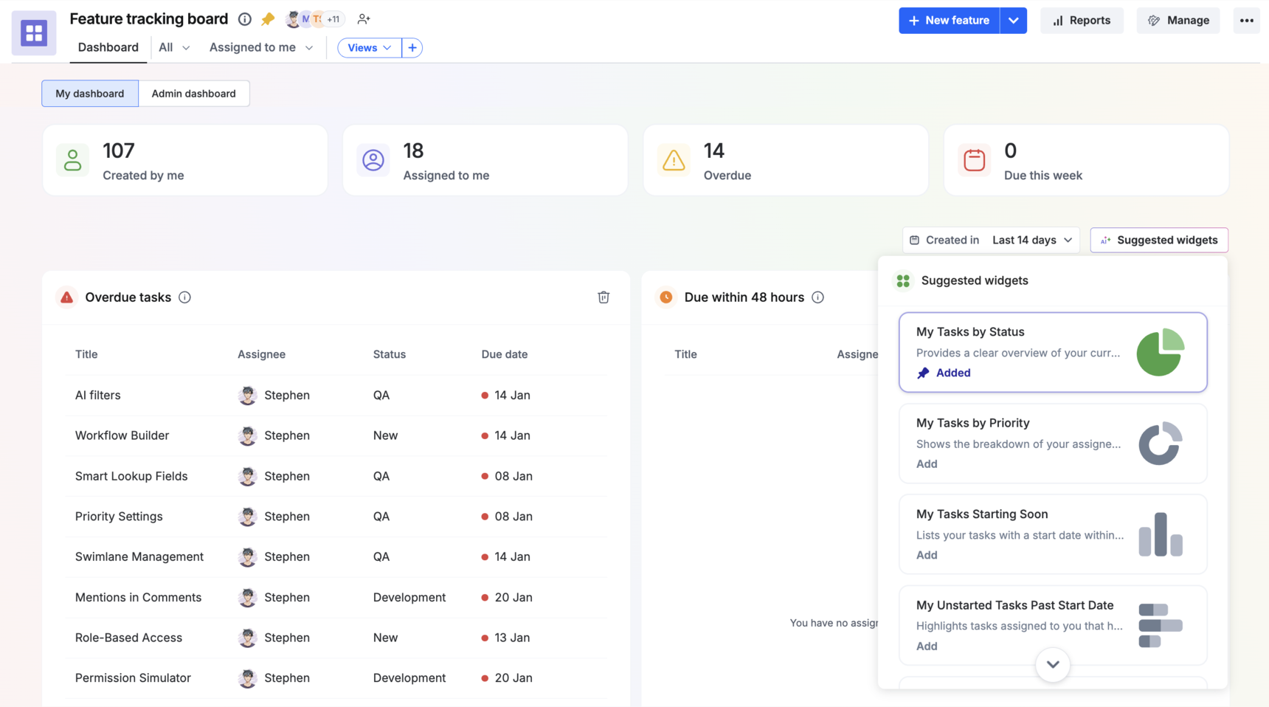Toggle the Suggested widgets panel button
1269x707 pixels.
(1158, 240)
